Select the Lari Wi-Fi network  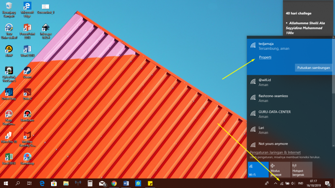[x=289, y=130]
